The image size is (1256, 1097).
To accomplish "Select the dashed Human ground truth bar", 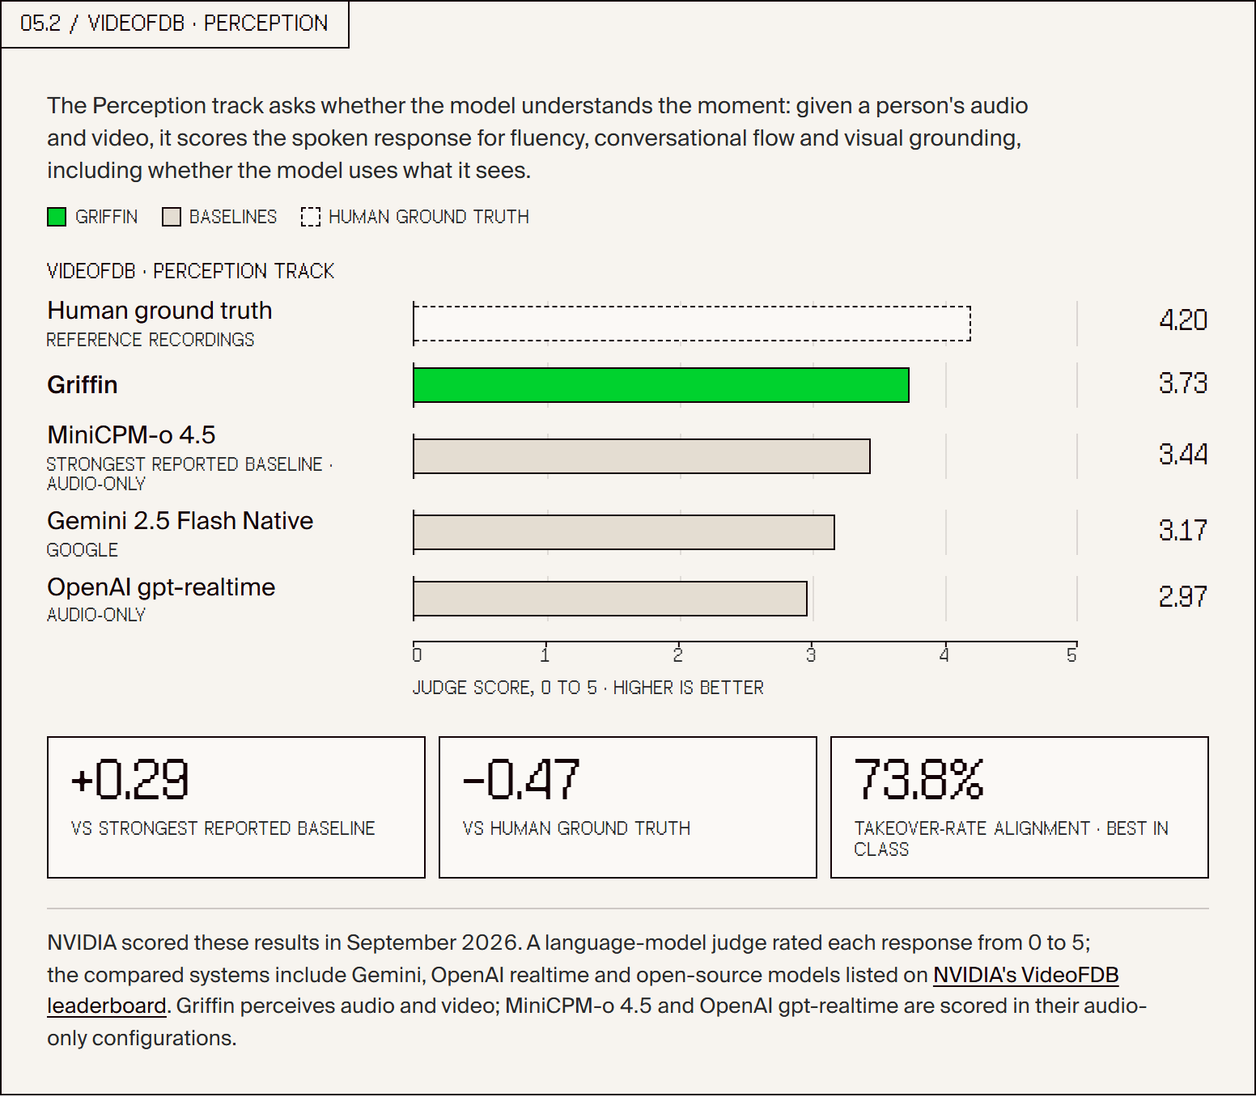I will 692,324.
